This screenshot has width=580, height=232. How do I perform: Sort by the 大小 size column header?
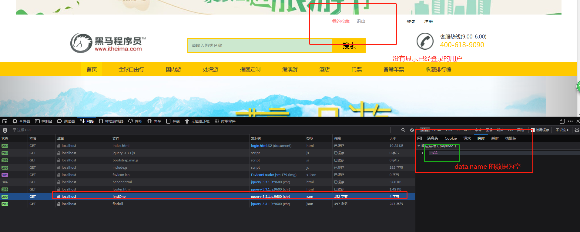(x=401, y=138)
